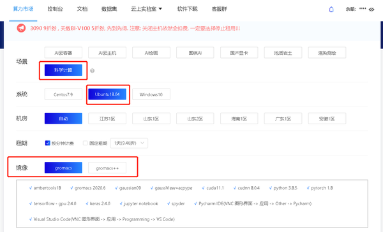Screen dimensions: 383x232
Task: Click the python 3.8.5 entry
Action: pyautogui.click(x=283, y=188)
